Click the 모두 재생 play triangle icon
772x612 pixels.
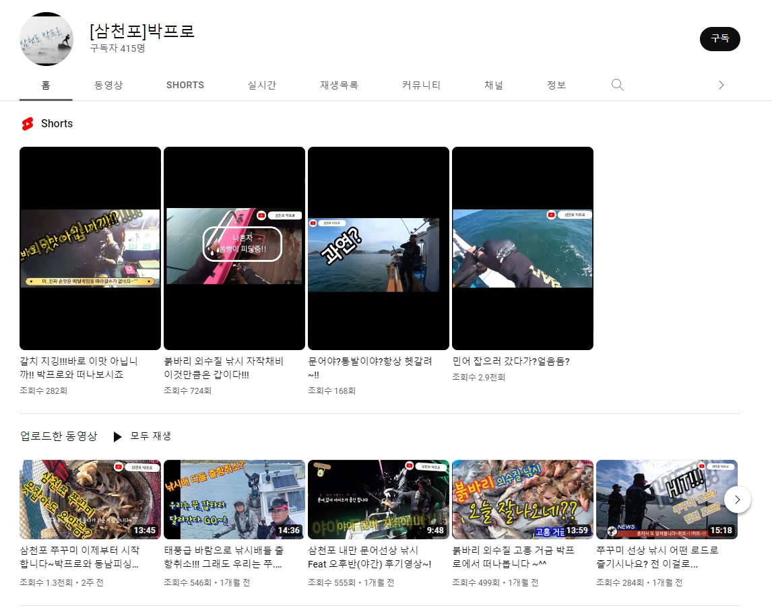(117, 436)
